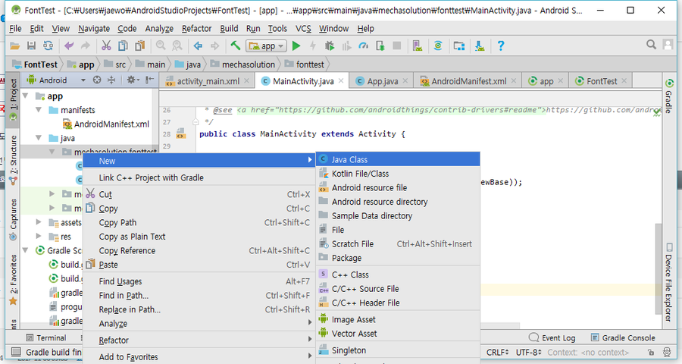Open the AVD Manager icon
This screenshot has height=364, width=682.
(x=418, y=45)
